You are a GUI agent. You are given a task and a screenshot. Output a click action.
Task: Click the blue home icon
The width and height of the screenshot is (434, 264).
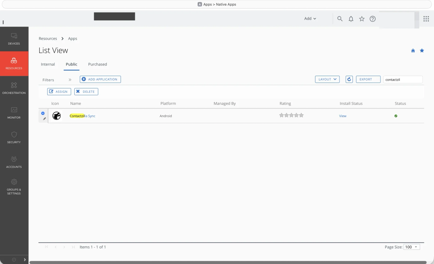click(x=413, y=50)
